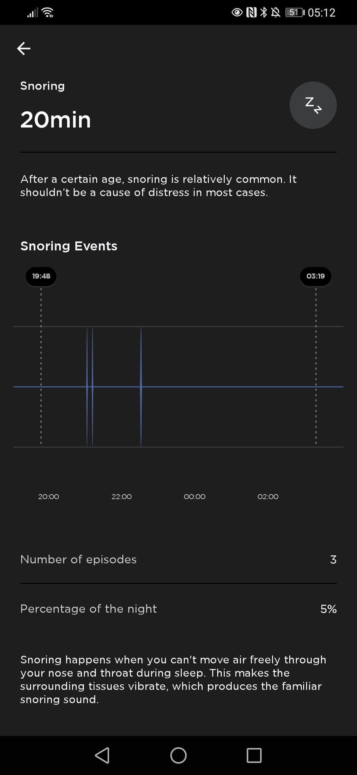Tap the Percentage of the night row
Viewport: 357px width, 775px height.
(x=178, y=609)
